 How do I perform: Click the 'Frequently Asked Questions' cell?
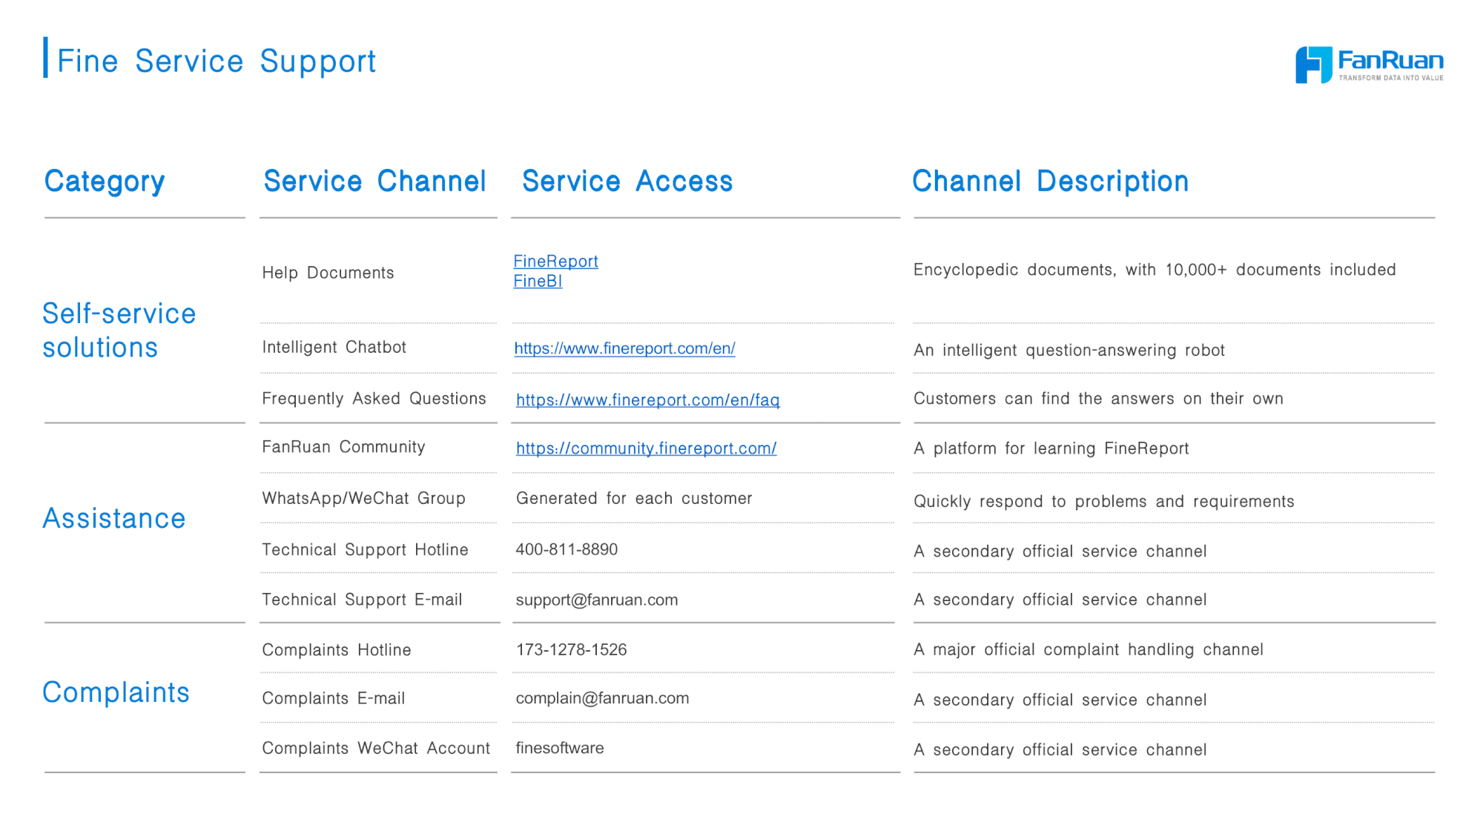click(x=374, y=398)
